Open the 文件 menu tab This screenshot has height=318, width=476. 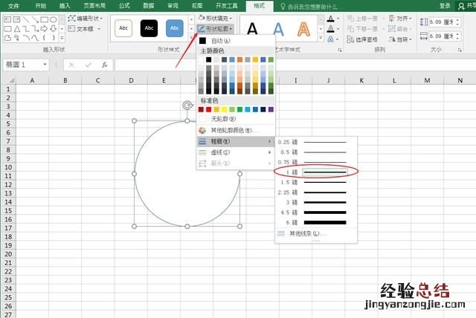pos(13,6)
